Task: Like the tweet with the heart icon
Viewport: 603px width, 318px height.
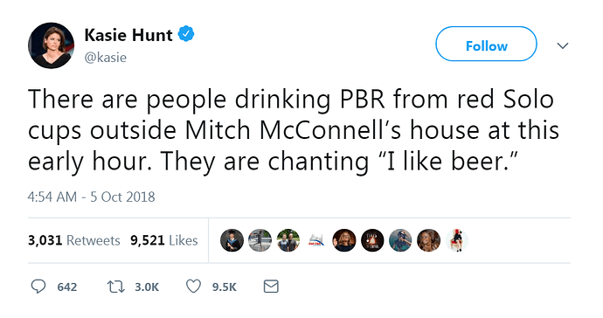Action: pyautogui.click(x=193, y=287)
